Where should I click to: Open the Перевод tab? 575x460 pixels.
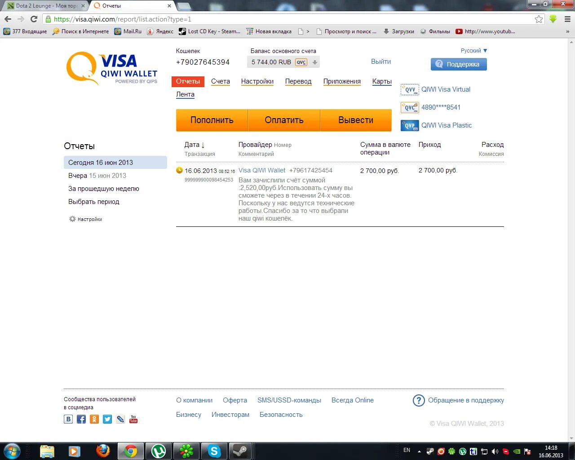click(298, 81)
